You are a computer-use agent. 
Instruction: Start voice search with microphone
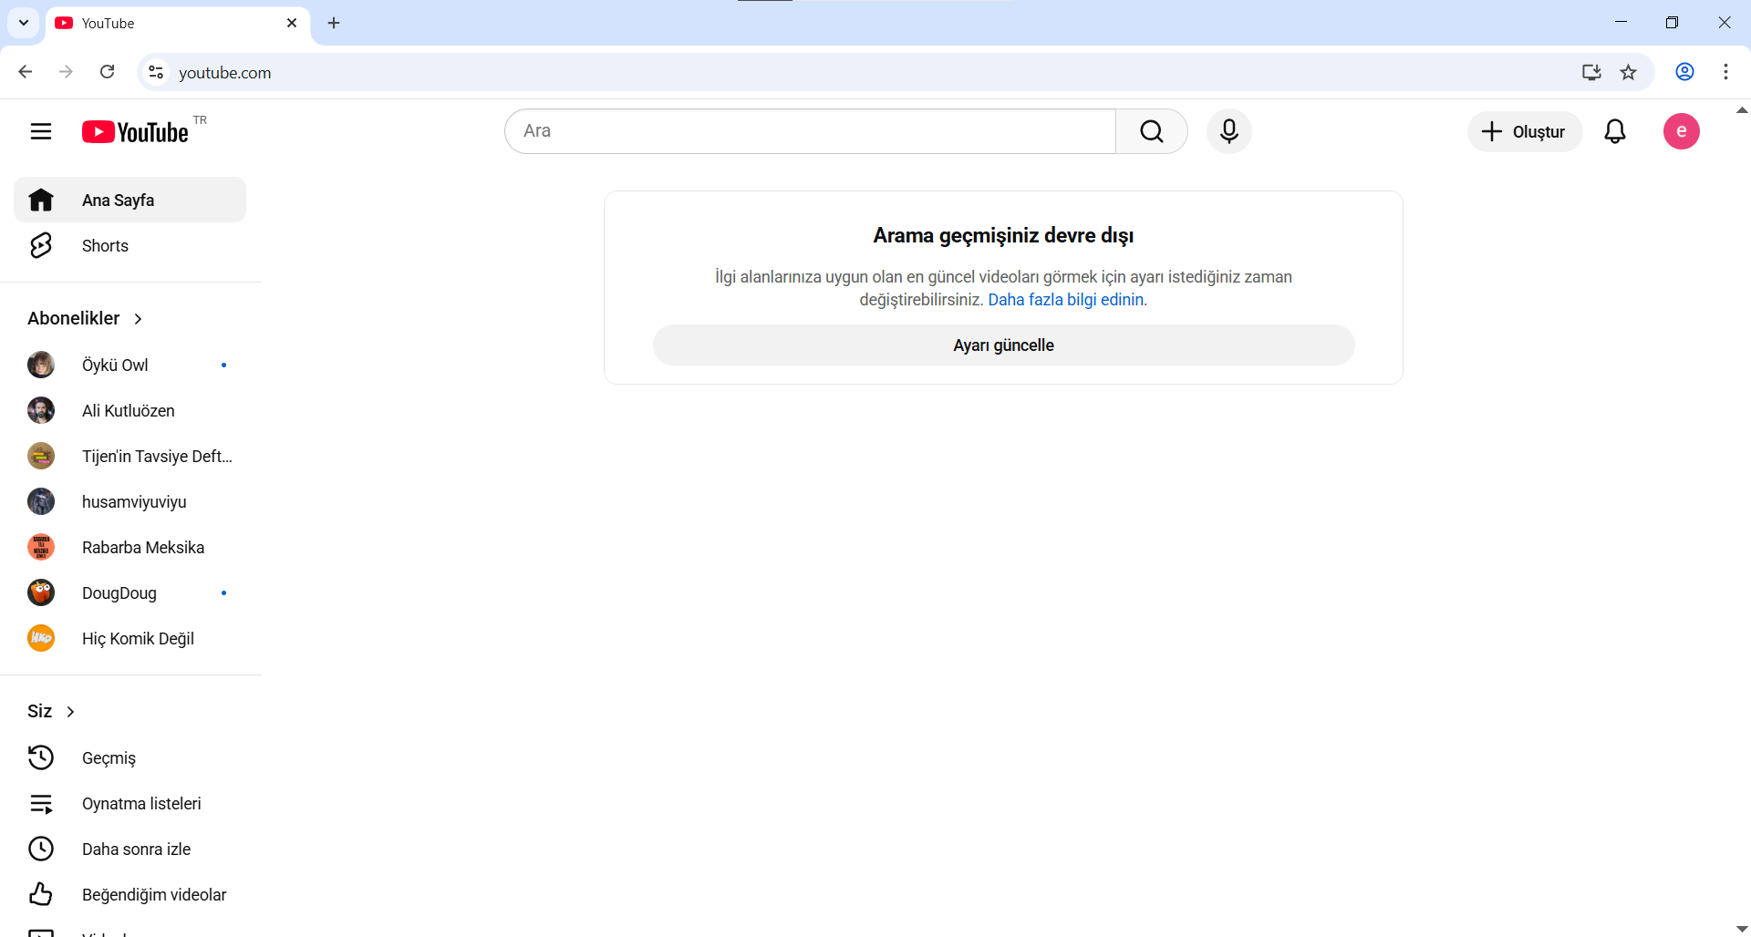coord(1229,131)
